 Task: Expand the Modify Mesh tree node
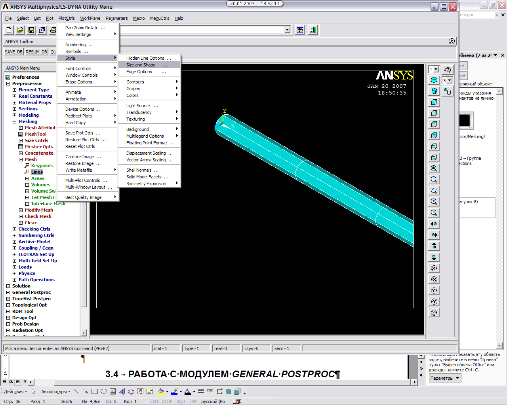pos(21,210)
